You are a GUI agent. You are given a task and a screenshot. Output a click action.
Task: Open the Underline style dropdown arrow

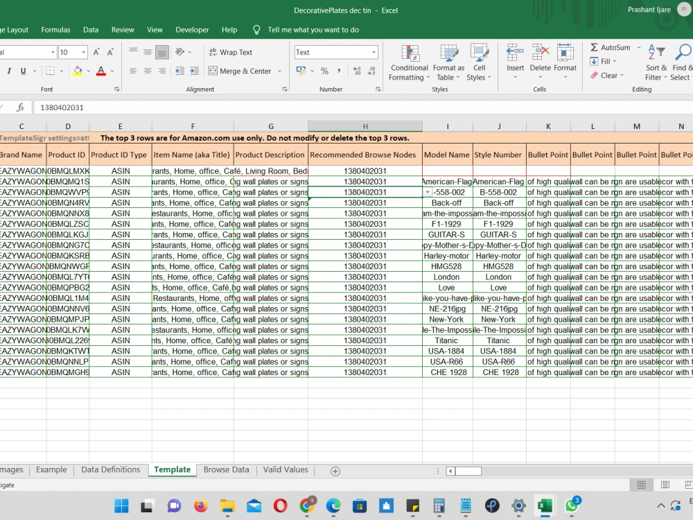pyautogui.click(x=35, y=71)
